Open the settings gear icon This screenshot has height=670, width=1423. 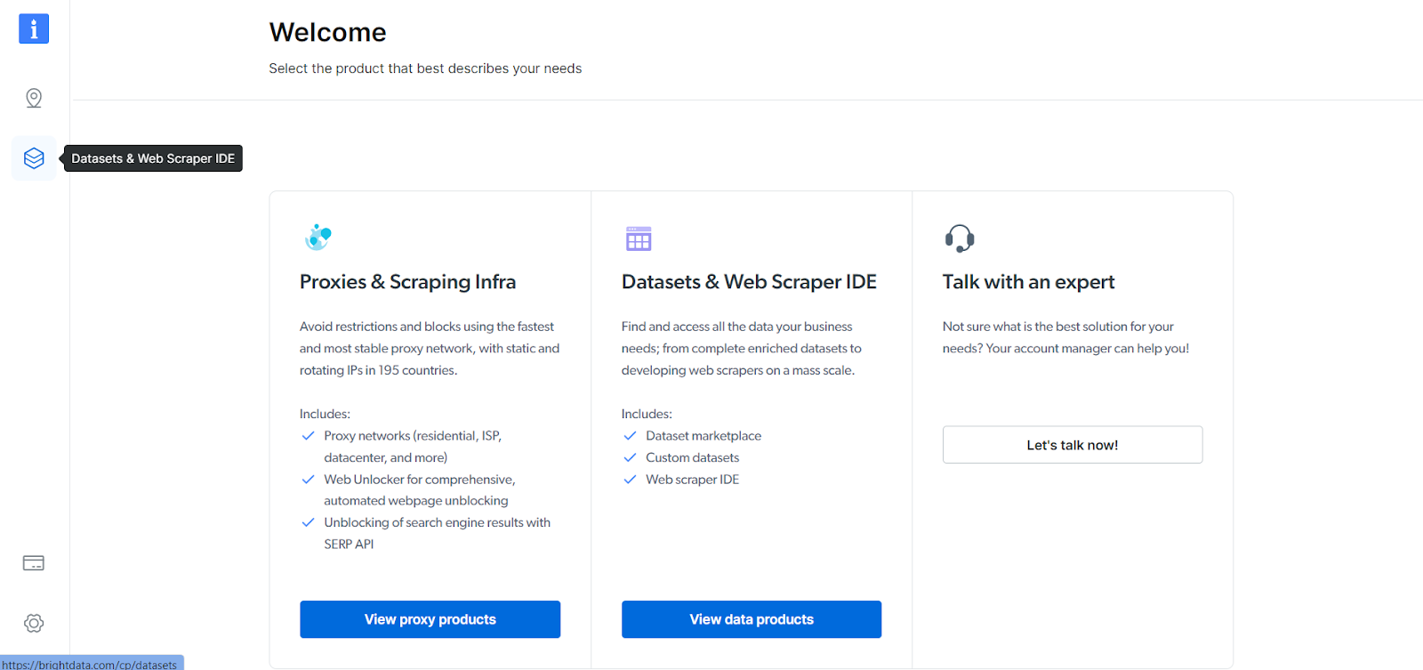[34, 623]
